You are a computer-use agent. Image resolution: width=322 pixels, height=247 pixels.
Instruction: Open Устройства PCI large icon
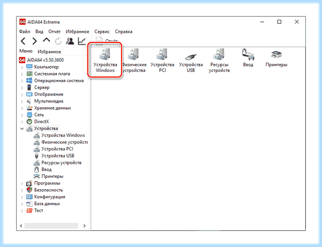tap(162, 60)
